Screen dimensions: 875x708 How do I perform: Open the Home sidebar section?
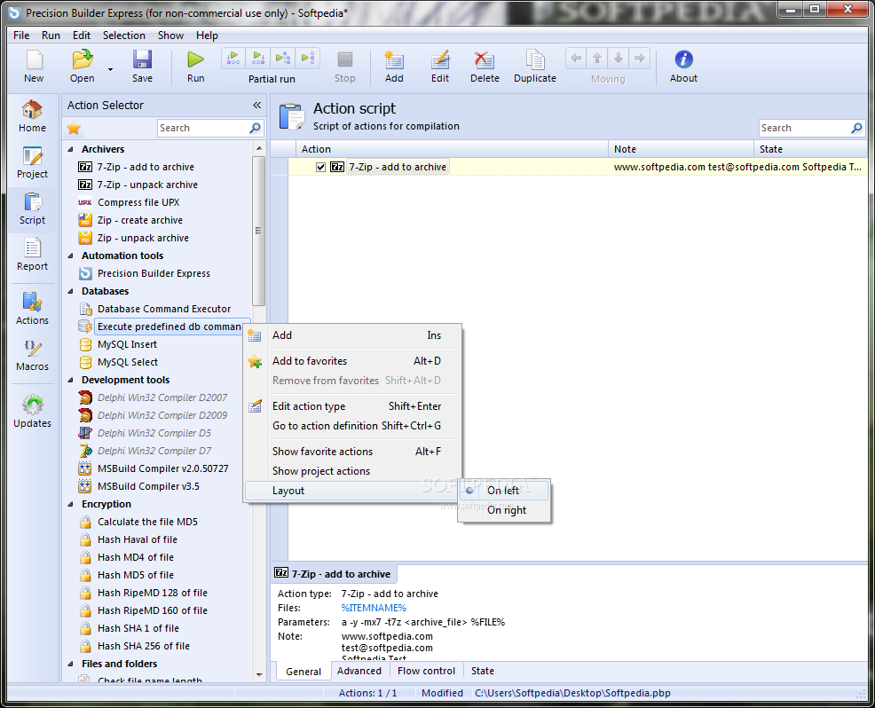pos(32,116)
